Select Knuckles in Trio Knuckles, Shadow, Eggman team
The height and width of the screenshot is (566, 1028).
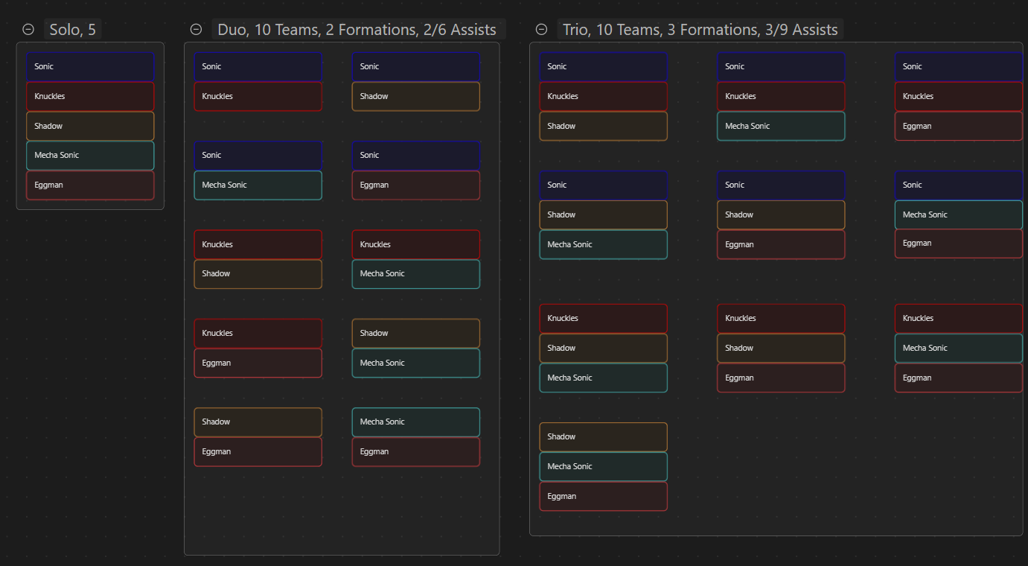[782, 319]
